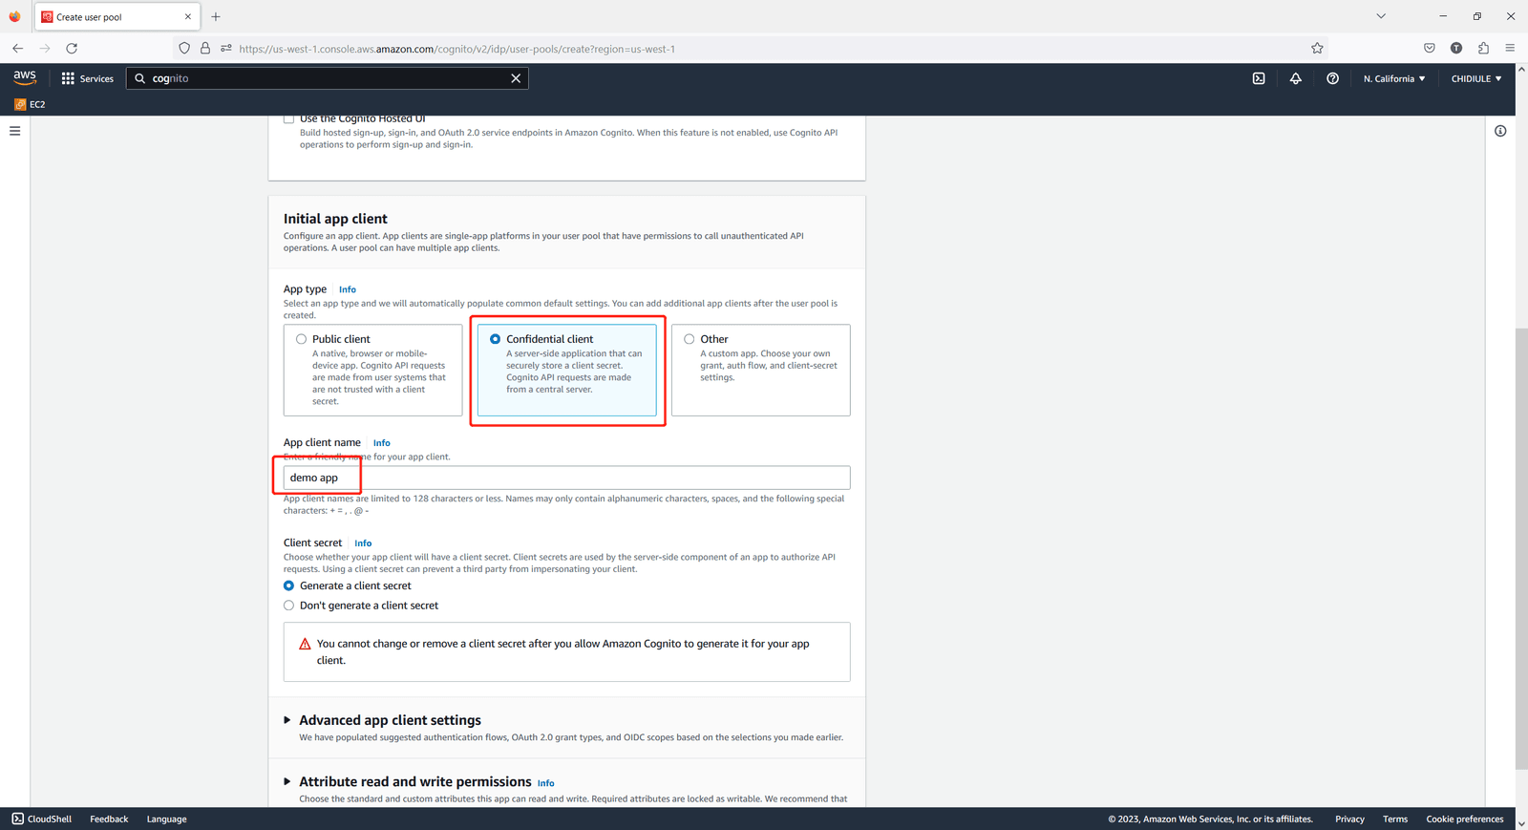1528x830 pixels.
Task: Select the Confidential client app type
Action: [495, 339]
